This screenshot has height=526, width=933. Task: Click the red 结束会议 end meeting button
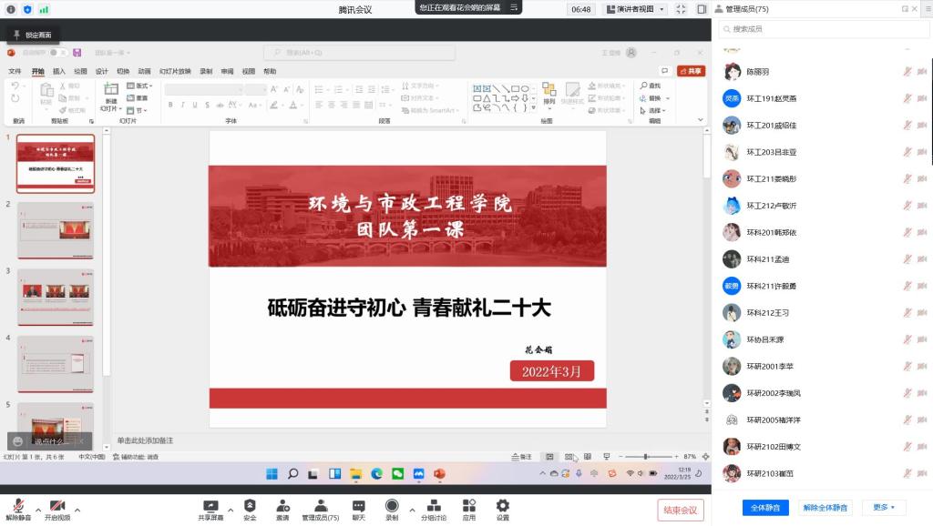680,510
